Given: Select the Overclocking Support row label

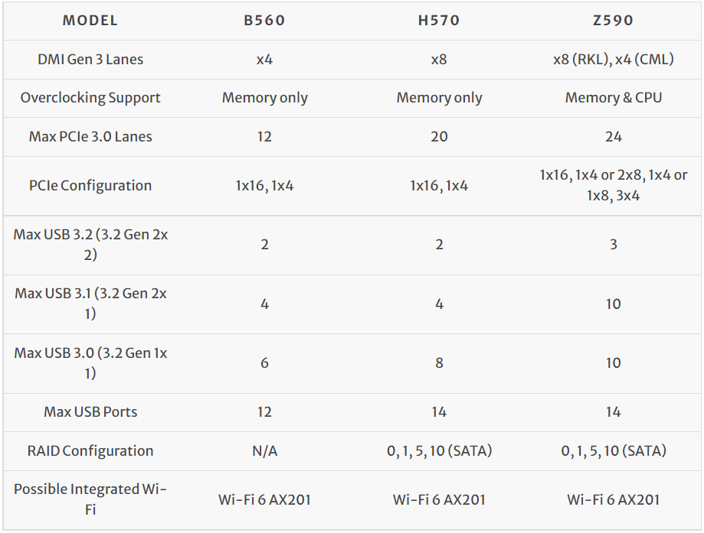Looking at the screenshot, I should [90, 98].
